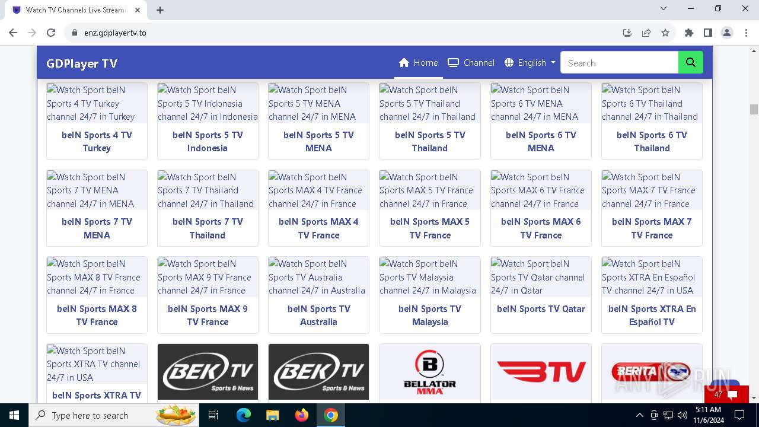Click the address bar URL

pyautogui.click(x=115, y=33)
